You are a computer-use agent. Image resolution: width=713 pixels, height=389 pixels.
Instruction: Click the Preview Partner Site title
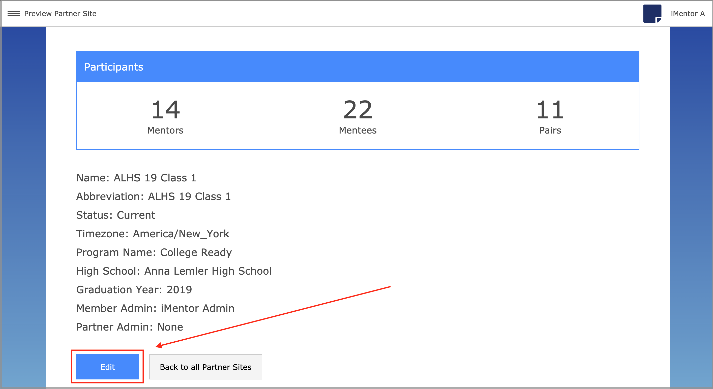pyautogui.click(x=60, y=14)
